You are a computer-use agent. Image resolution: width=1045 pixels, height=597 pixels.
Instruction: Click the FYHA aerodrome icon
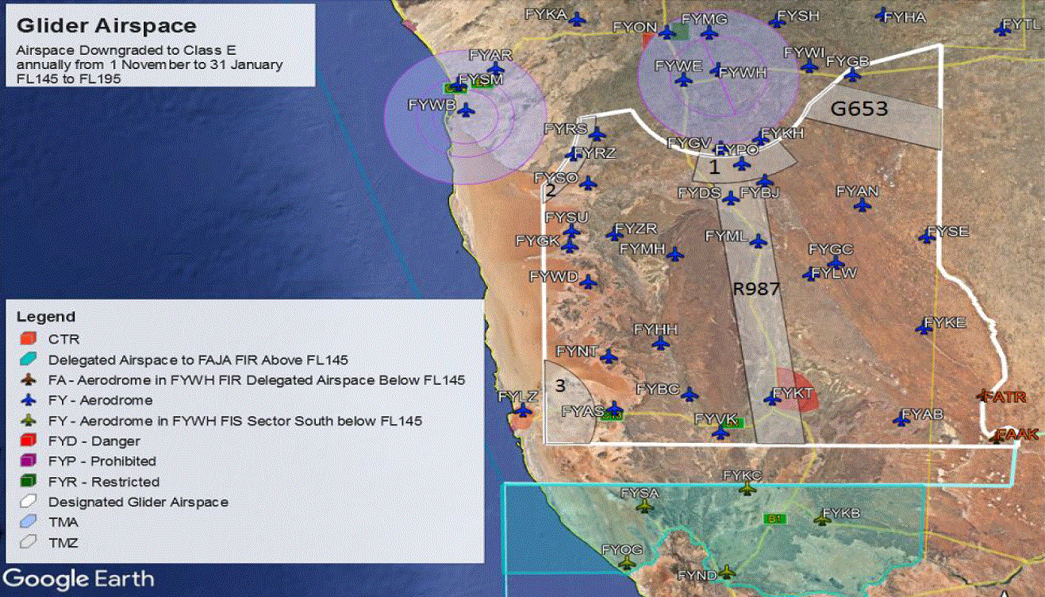(882, 15)
